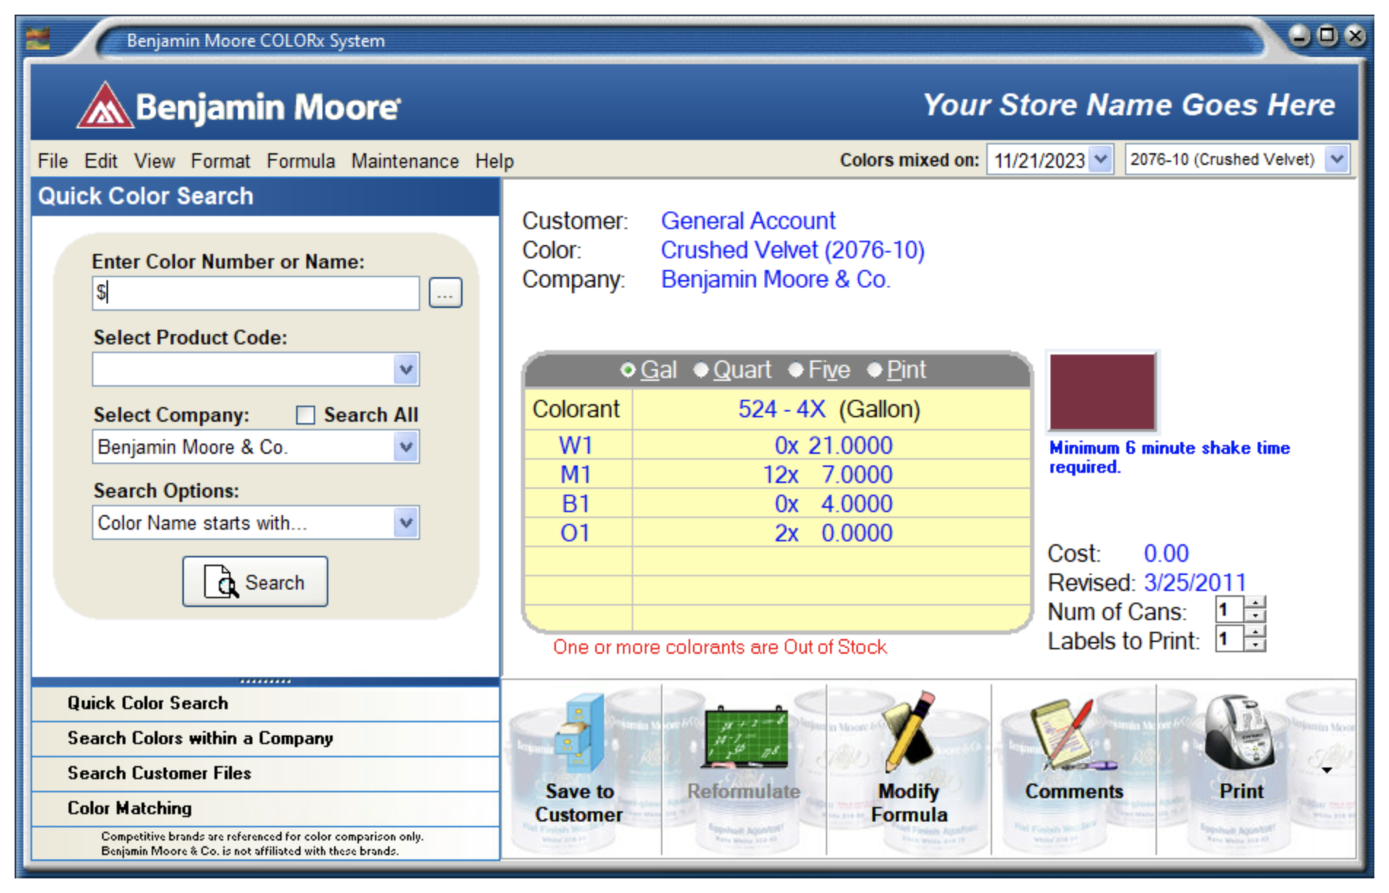Click the O1 colorant row
The width and height of the screenshot is (1389, 893).
778,533
